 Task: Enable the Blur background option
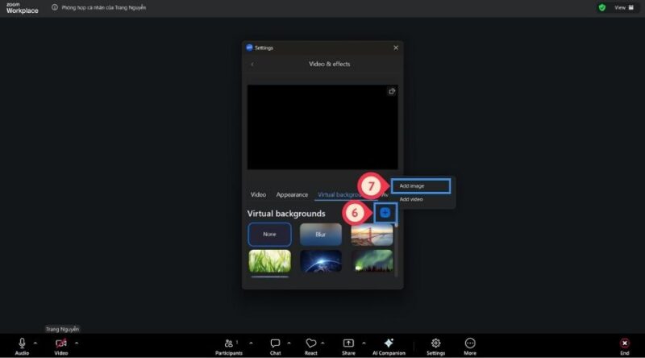(320, 235)
